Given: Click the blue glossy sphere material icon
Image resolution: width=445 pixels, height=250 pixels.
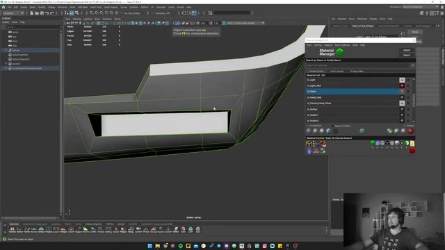Looking at the screenshot, I should point(328,131).
